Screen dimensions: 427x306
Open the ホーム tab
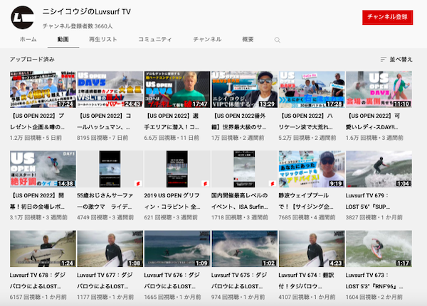28,40
